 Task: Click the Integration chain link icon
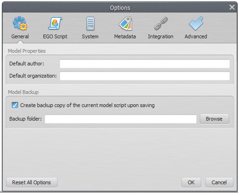coord(160,24)
